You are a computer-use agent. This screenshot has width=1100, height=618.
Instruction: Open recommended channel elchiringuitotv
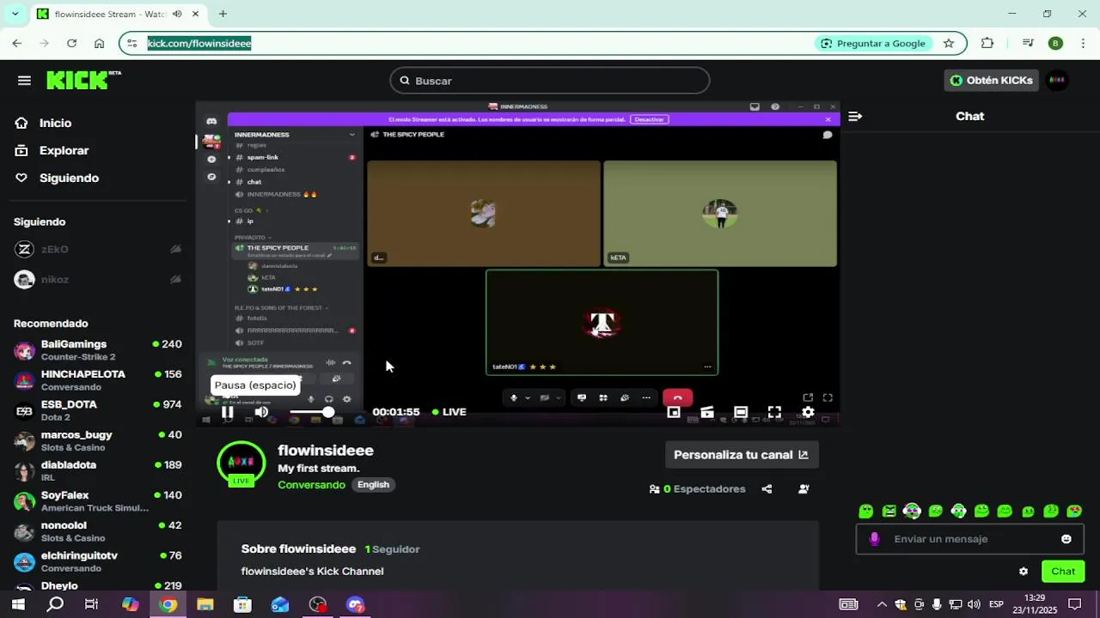tap(98, 561)
